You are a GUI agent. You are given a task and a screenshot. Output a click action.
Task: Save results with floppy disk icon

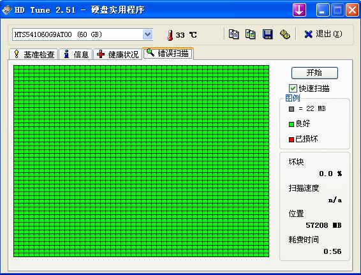point(267,34)
